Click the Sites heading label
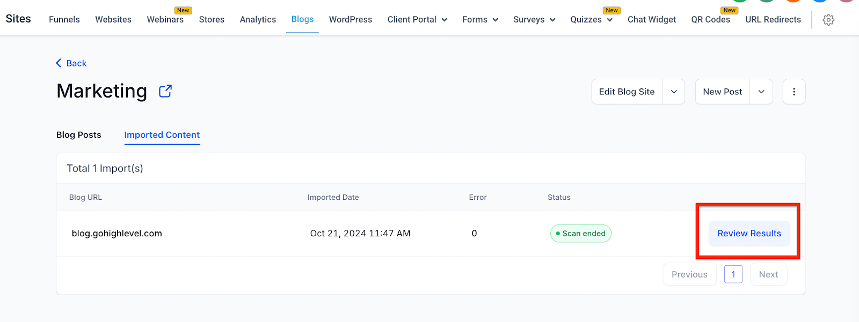The width and height of the screenshot is (859, 322). coord(18,19)
